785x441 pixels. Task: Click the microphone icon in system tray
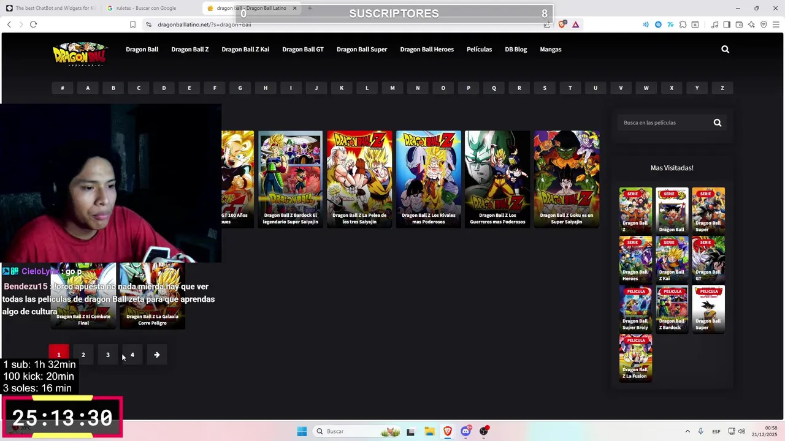(700, 431)
